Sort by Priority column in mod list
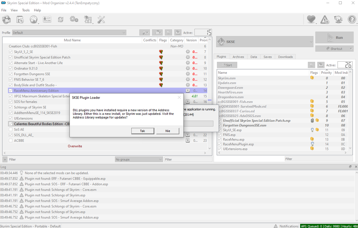 (x=203, y=40)
